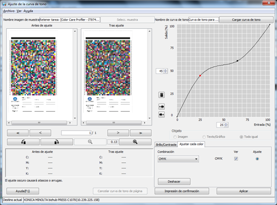Image resolution: width=277 pixels, height=205 pixels.
Task: Go to last page double-arrow button
Action: [140, 133]
